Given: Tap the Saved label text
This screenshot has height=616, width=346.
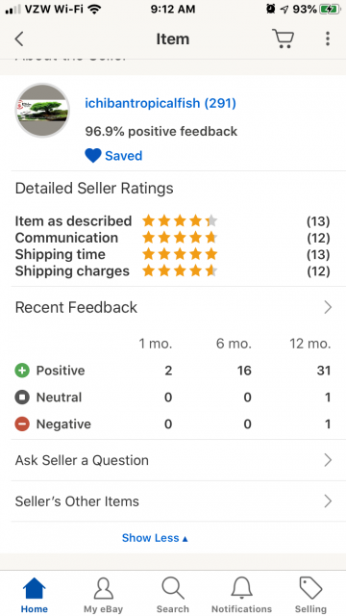Looking at the screenshot, I should pos(124,156).
